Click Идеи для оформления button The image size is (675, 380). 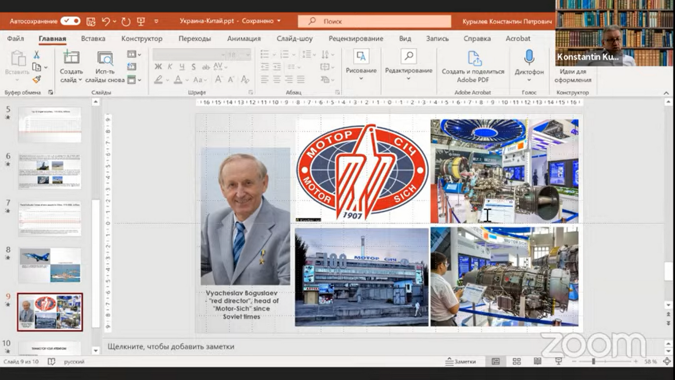point(573,75)
